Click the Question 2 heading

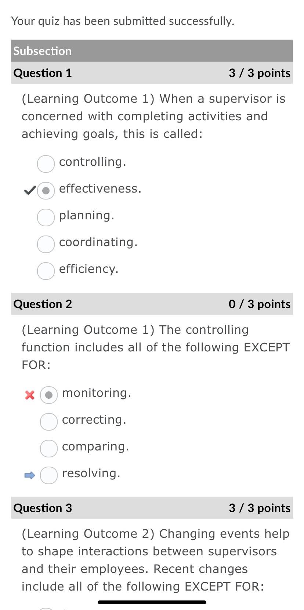coord(43,304)
